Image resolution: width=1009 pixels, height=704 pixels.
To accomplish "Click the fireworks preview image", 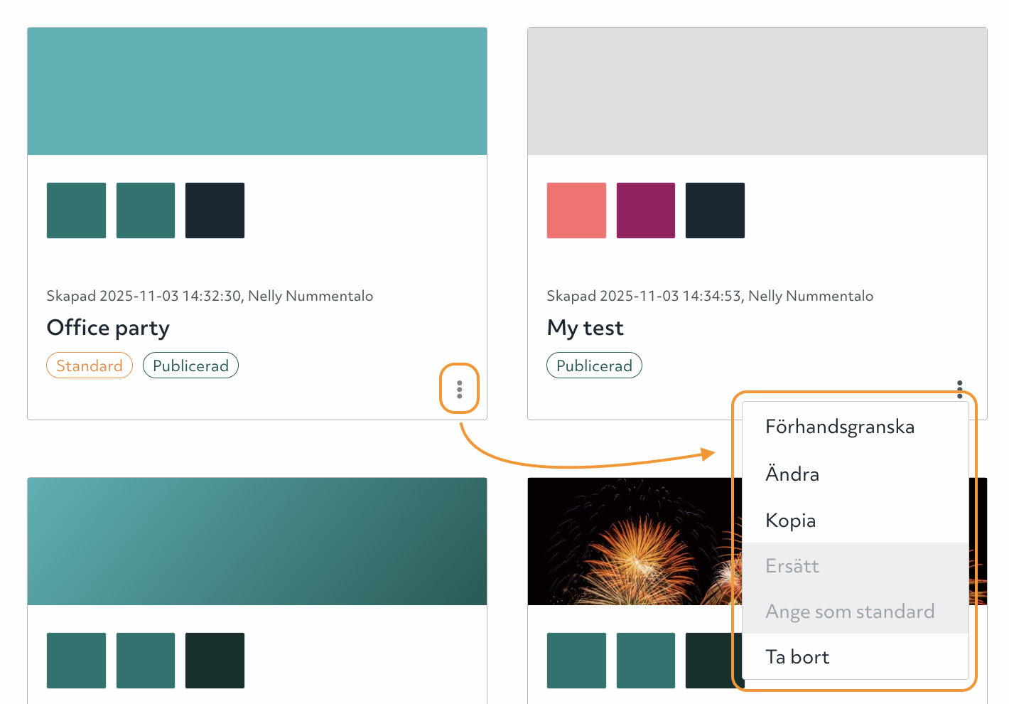I will tap(625, 540).
